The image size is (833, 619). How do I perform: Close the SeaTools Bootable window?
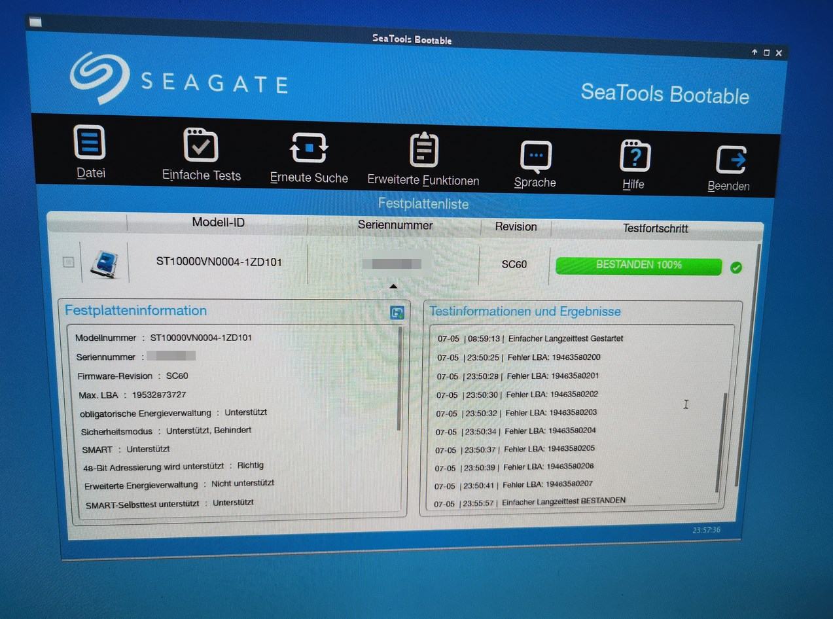tap(779, 53)
